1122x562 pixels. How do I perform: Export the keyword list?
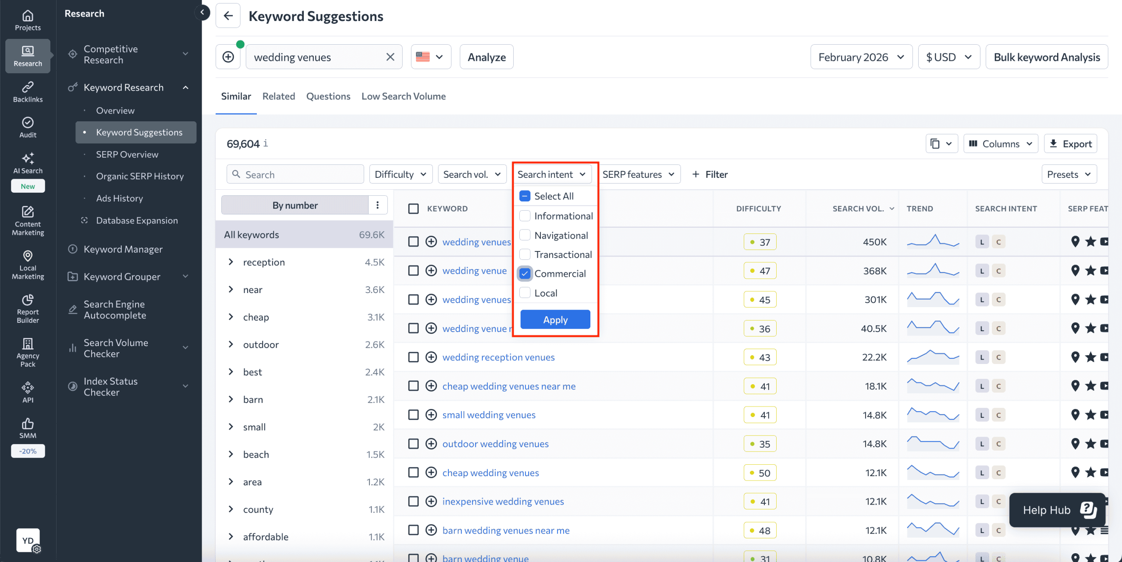pyautogui.click(x=1070, y=143)
